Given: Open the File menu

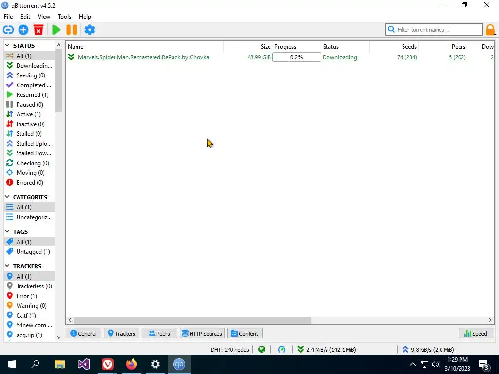Looking at the screenshot, I should point(8,17).
